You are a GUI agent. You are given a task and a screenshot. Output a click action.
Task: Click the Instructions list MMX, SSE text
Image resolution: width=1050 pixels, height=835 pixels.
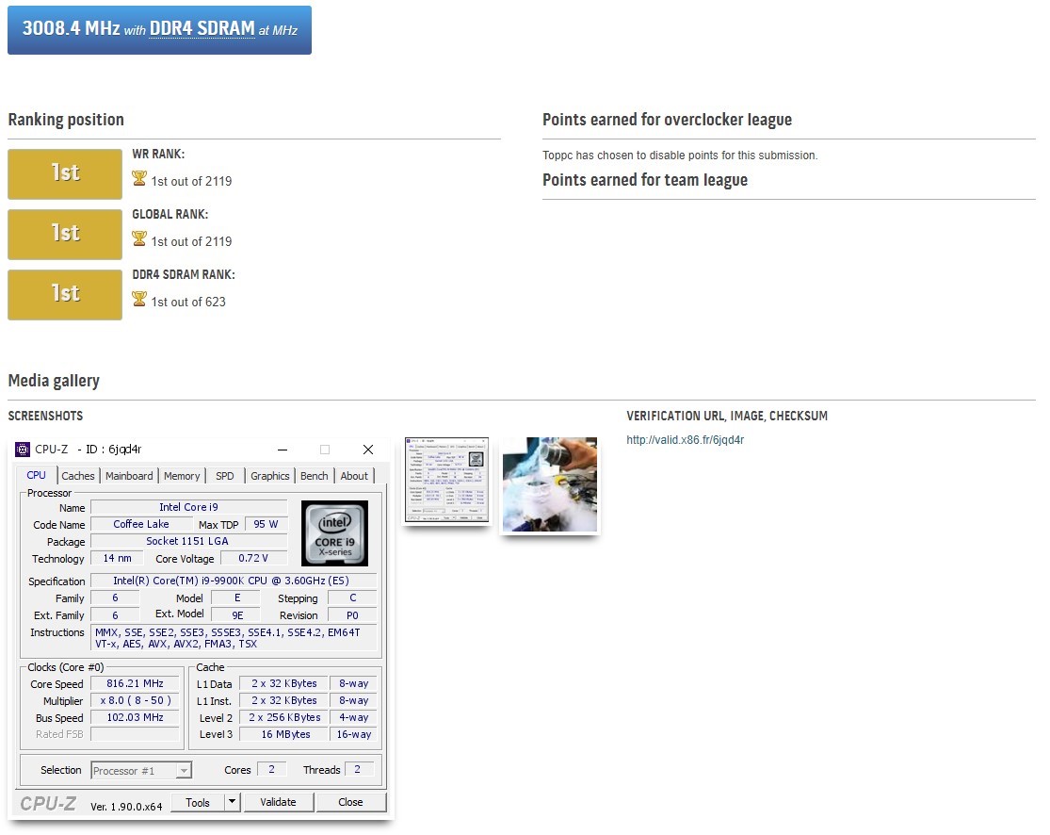(x=233, y=638)
